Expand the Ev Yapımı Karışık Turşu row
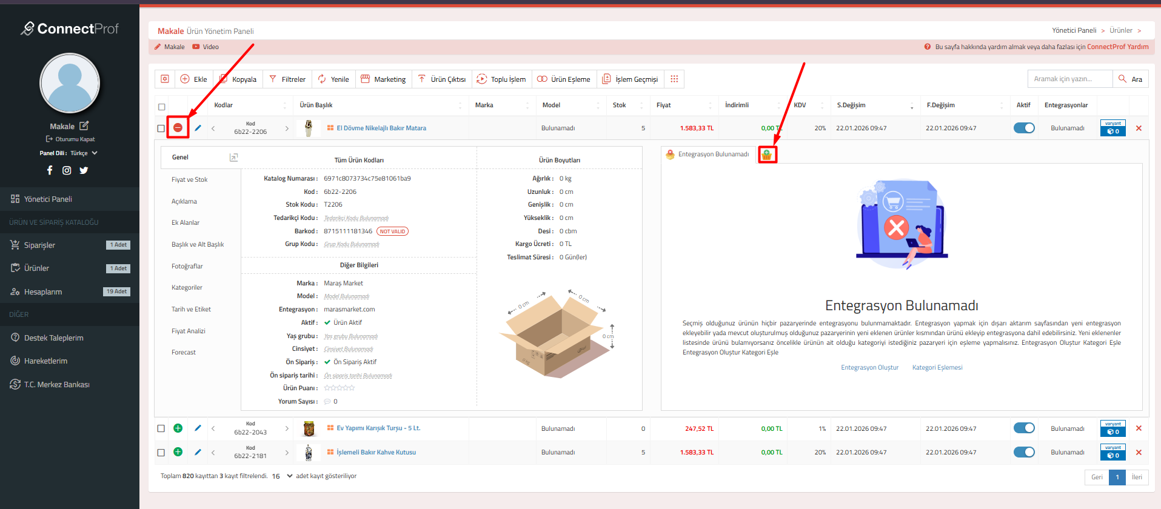The image size is (1161, 509). tap(178, 428)
